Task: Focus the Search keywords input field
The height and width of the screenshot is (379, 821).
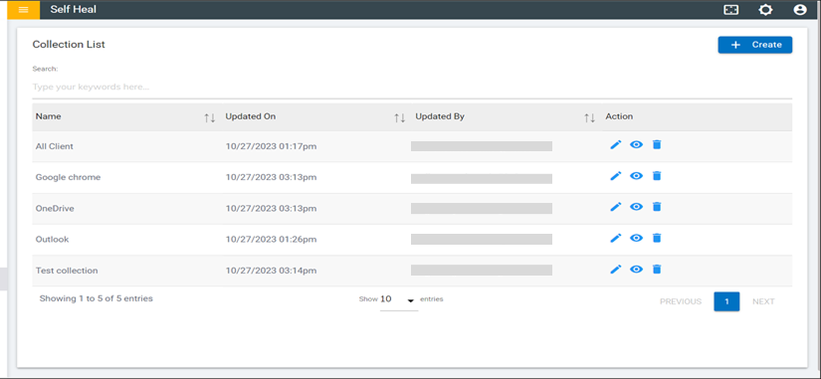Action: [412, 87]
